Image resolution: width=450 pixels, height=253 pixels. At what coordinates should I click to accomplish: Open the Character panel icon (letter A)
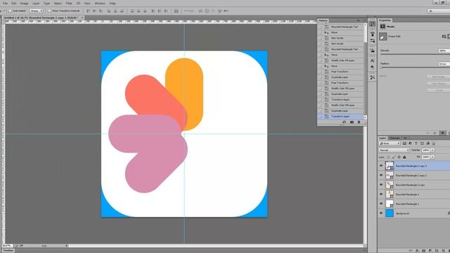(372, 60)
